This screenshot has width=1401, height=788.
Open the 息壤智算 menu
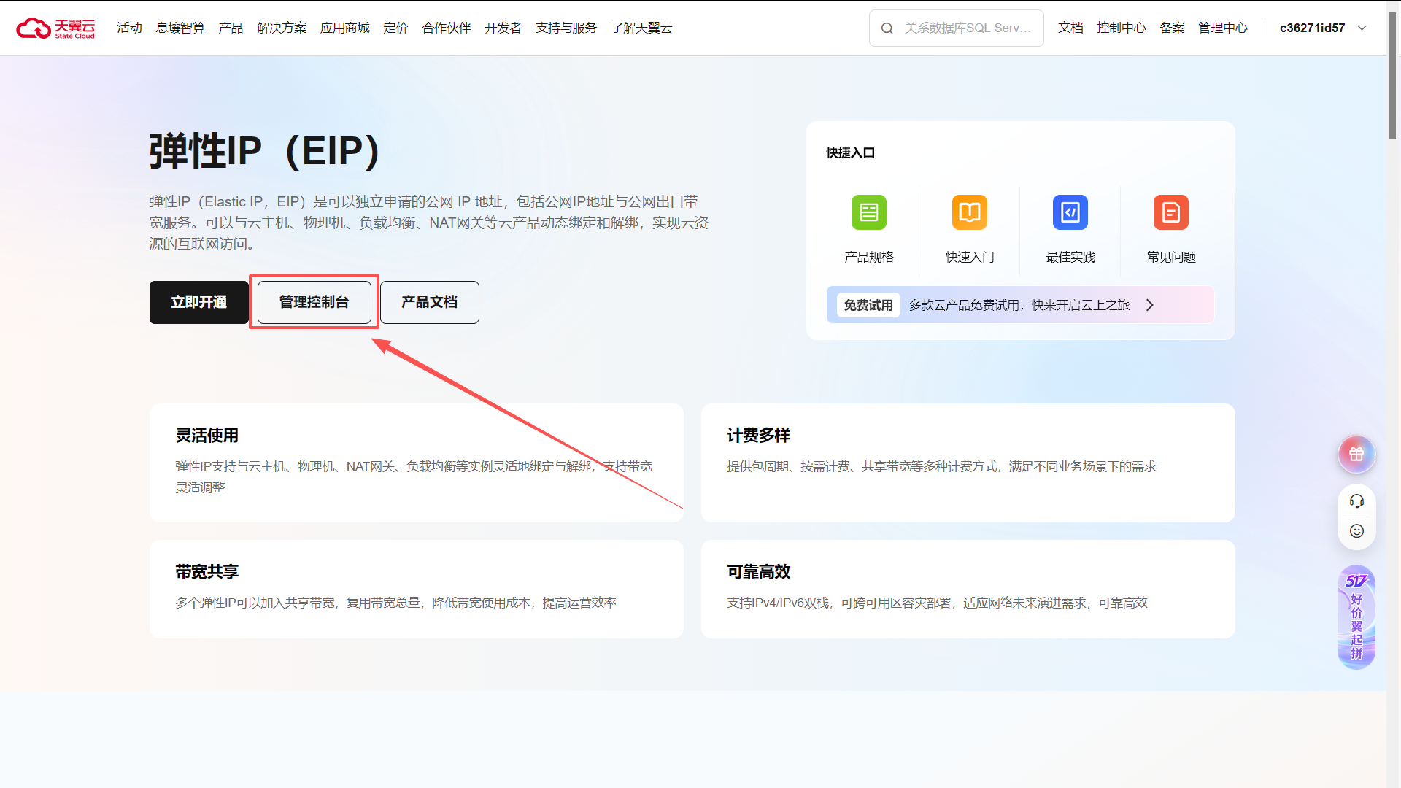point(180,28)
